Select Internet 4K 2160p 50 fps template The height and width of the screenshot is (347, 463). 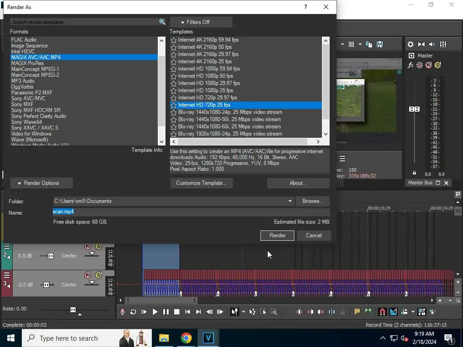click(205, 47)
